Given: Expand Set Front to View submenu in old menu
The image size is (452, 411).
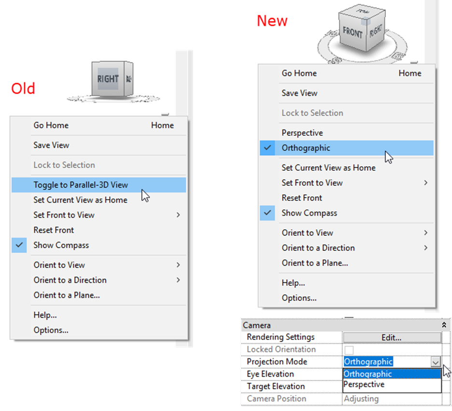Looking at the screenshot, I should point(178,215).
